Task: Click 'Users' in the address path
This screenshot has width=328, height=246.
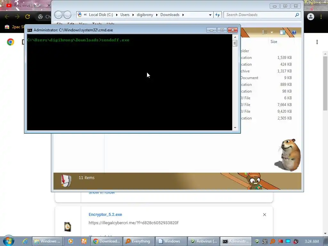Action: 125,15
